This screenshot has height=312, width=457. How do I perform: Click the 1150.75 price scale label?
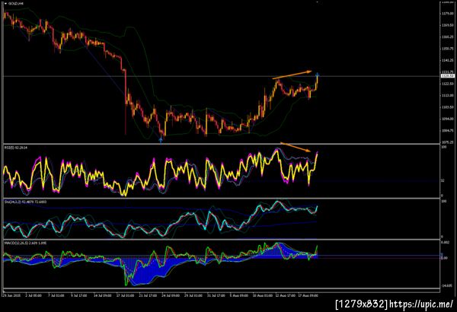(x=447, y=49)
